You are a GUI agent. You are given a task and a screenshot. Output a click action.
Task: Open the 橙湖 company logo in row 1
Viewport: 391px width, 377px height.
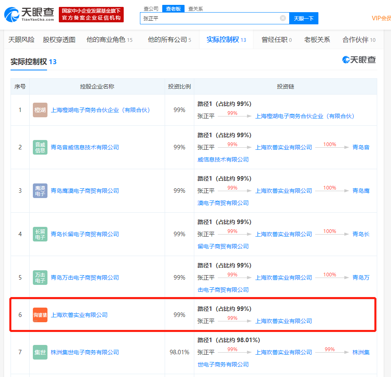click(40, 110)
